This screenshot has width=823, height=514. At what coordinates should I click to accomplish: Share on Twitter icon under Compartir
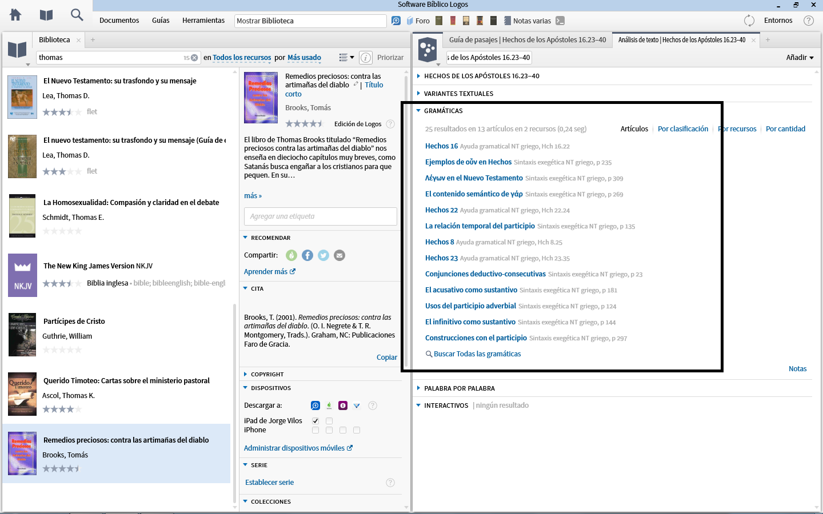pos(323,255)
